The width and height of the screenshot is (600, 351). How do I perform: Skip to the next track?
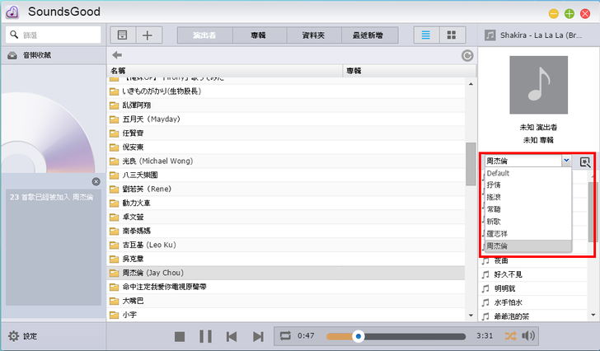tap(258, 336)
